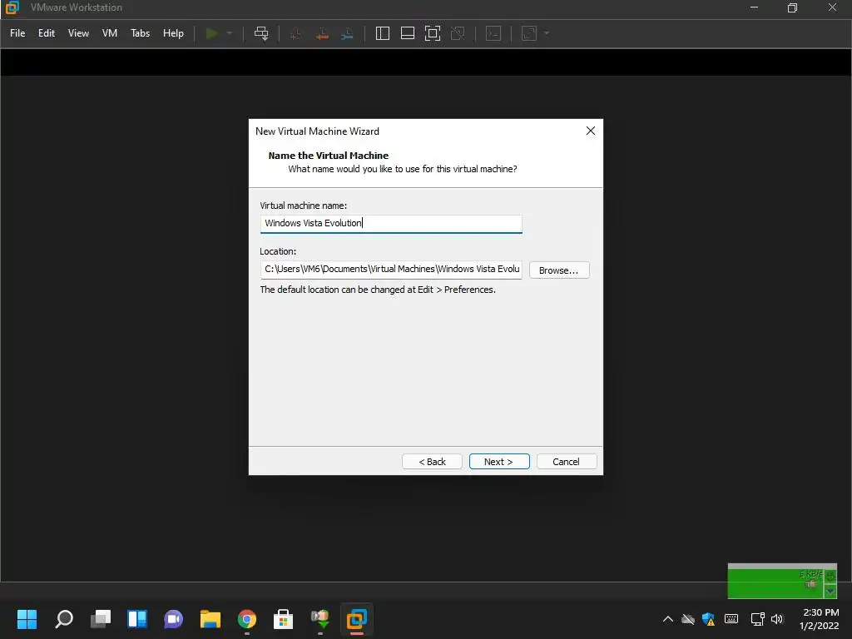Image resolution: width=852 pixels, height=639 pixels.
Task: Click the console view toolbar icon
Action: 493,33
